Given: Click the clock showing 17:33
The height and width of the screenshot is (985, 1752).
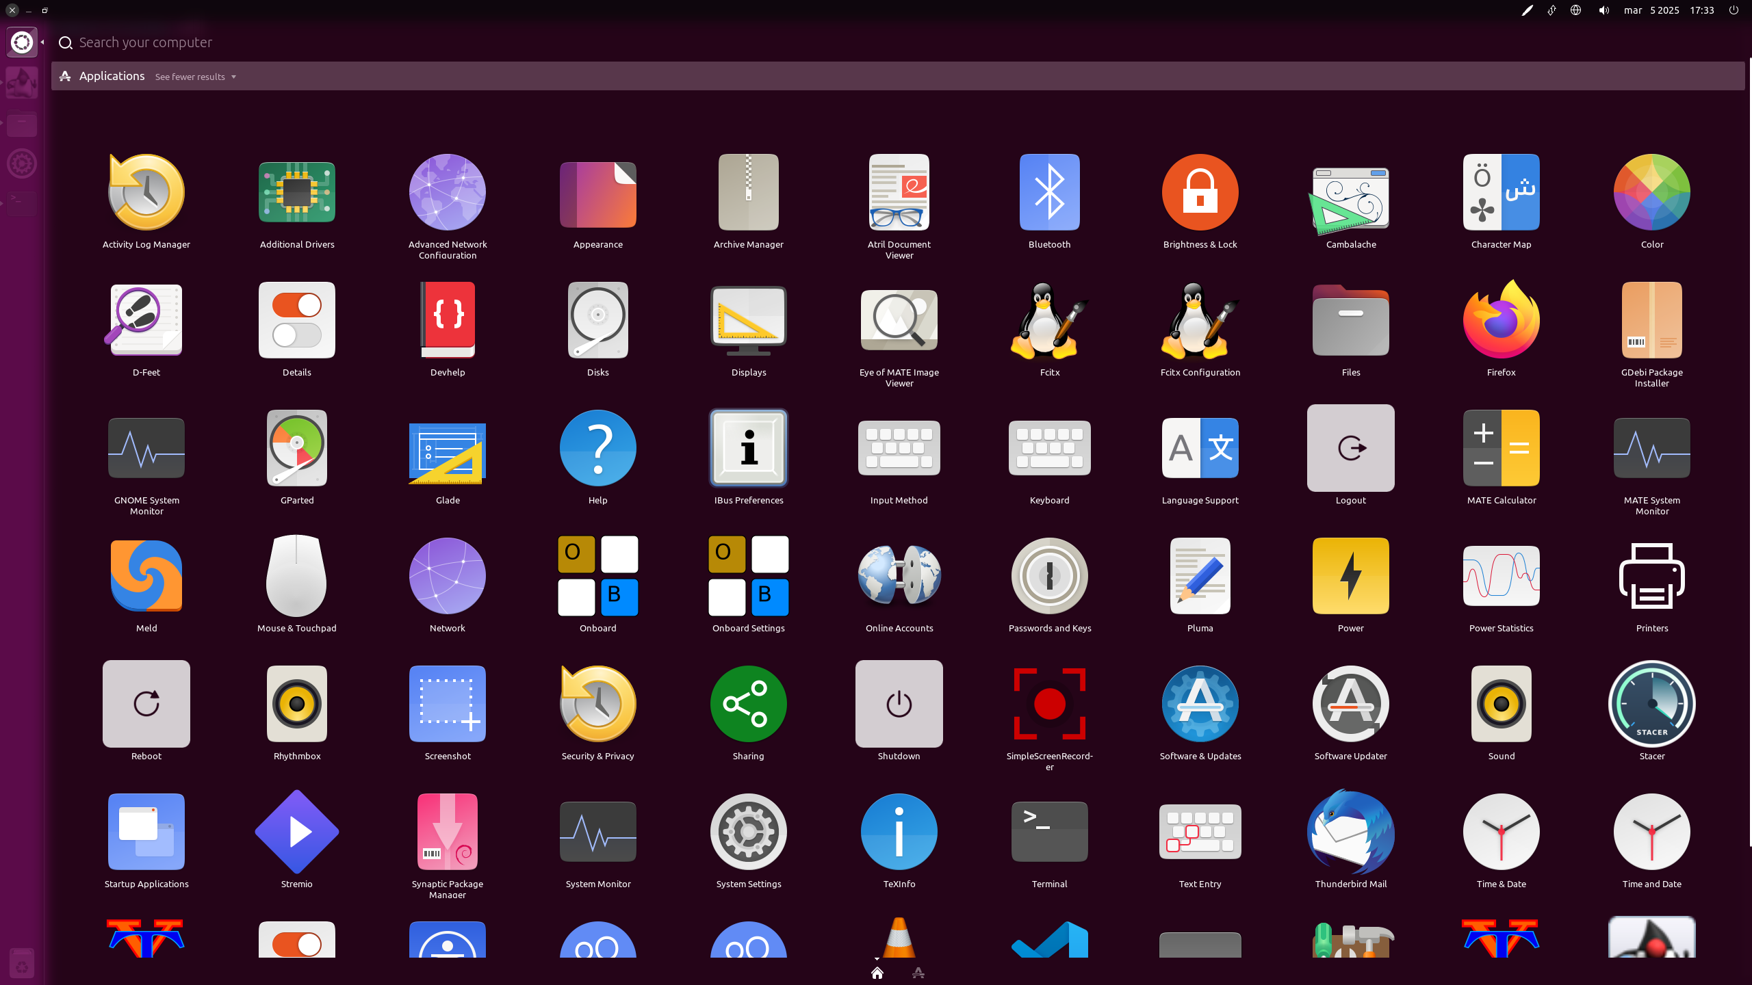Looking at the screenshot, I should tap(1701, 10).
